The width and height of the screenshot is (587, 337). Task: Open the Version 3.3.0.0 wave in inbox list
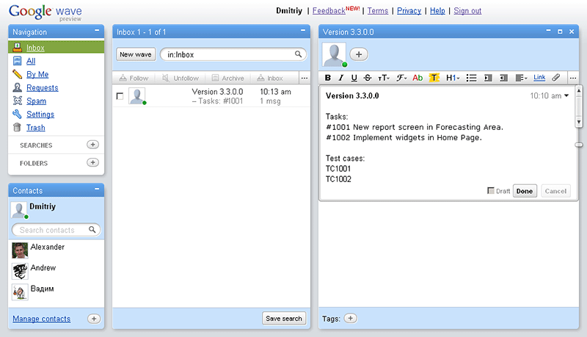[x=211, y=96]
